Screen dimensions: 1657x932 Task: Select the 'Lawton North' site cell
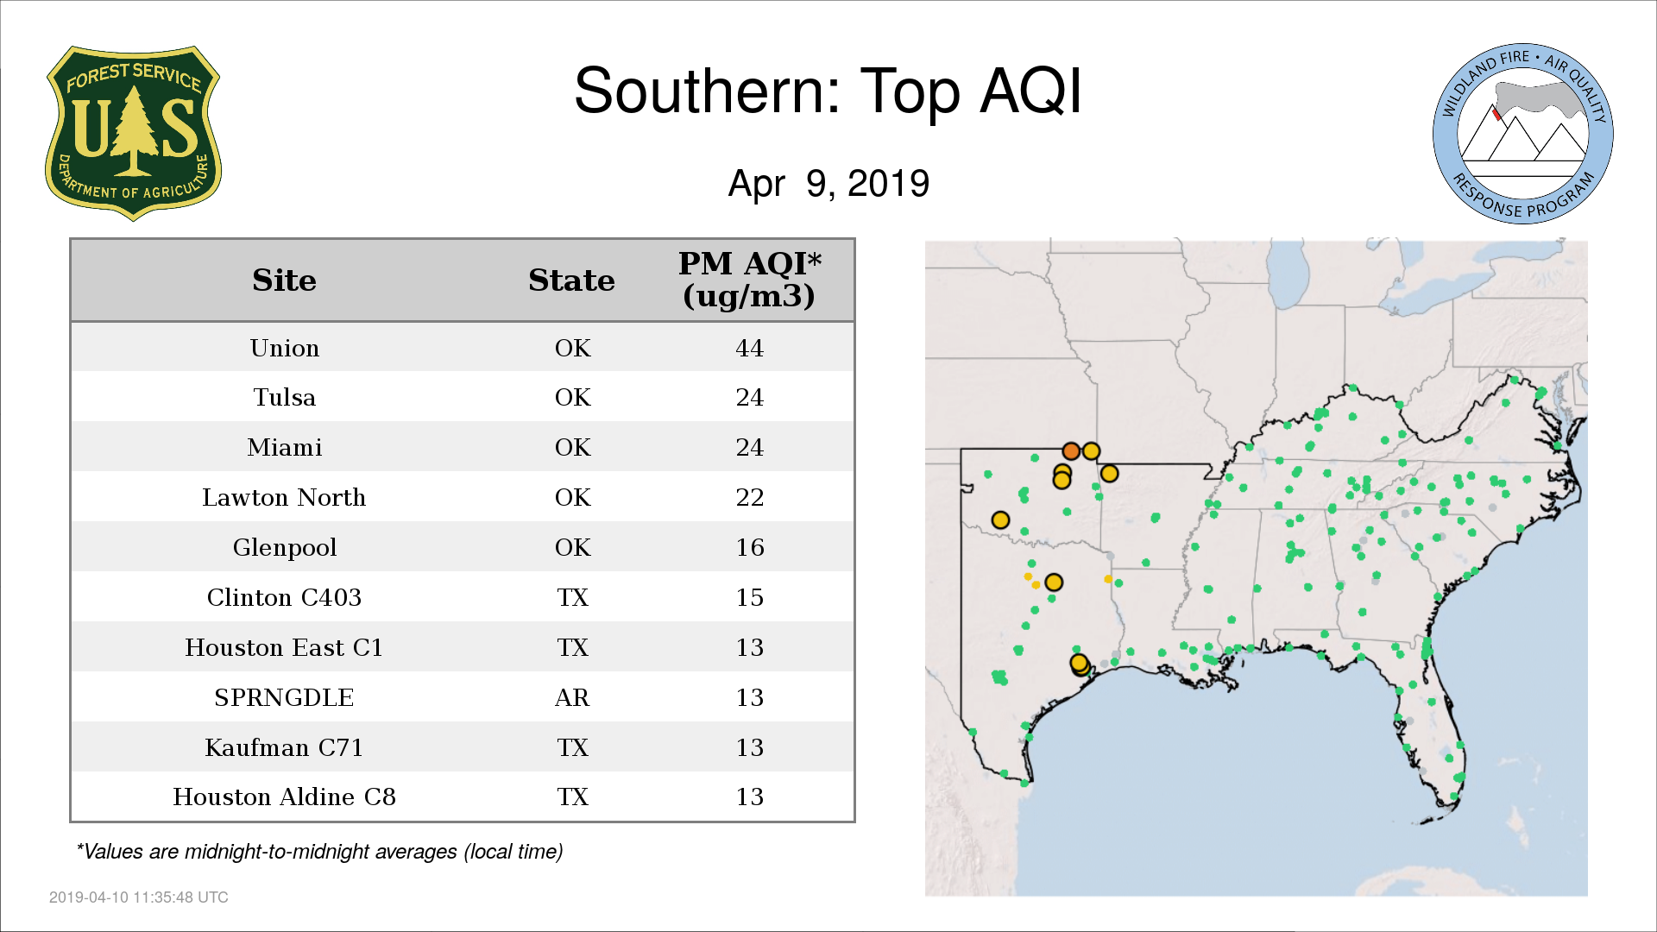[284, 498]
